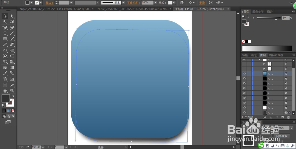Select the Pen tool
296x149 pixels.
tap(5, 28)
